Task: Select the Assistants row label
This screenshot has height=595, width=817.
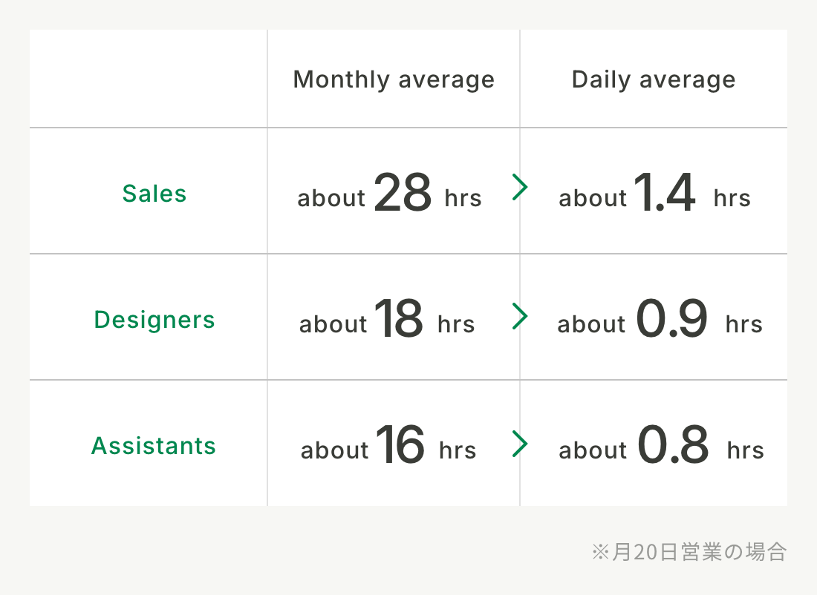Action: 154,446
